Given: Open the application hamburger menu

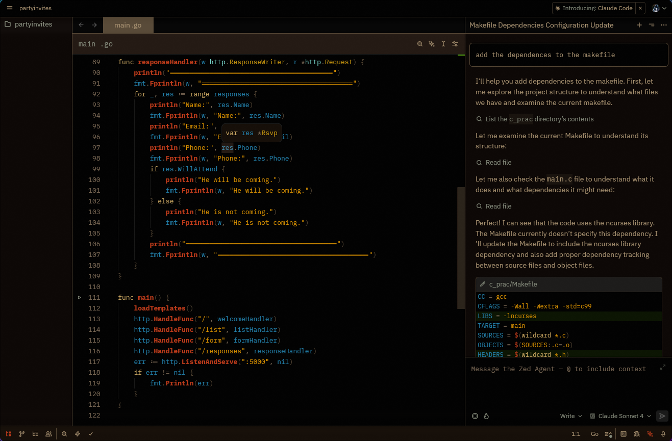Looking at the screenshot, I should (10, 8).
